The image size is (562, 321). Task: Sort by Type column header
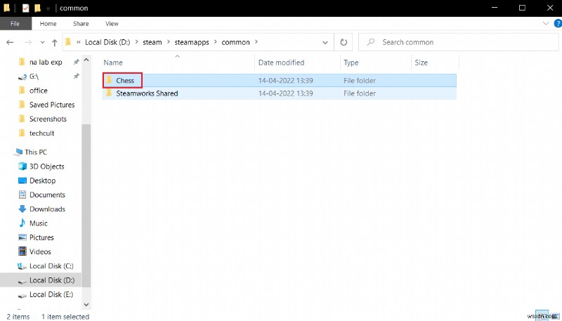point(351,63)
